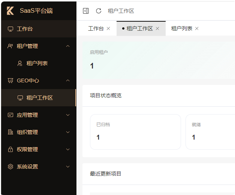Click the 工作台 monitor icon in sidebar
Image resolution: width=235 pixels, height=195 pixels.
tap(10, 29)
